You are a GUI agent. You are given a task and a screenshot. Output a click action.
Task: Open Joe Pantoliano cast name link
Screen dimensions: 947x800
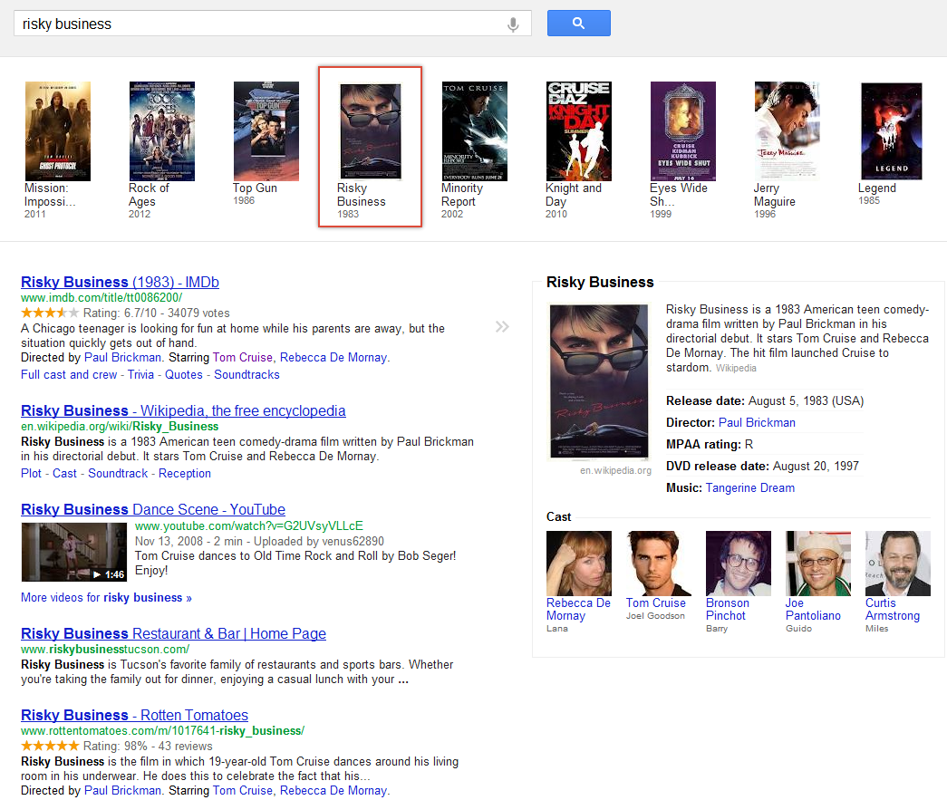(813, 609)
